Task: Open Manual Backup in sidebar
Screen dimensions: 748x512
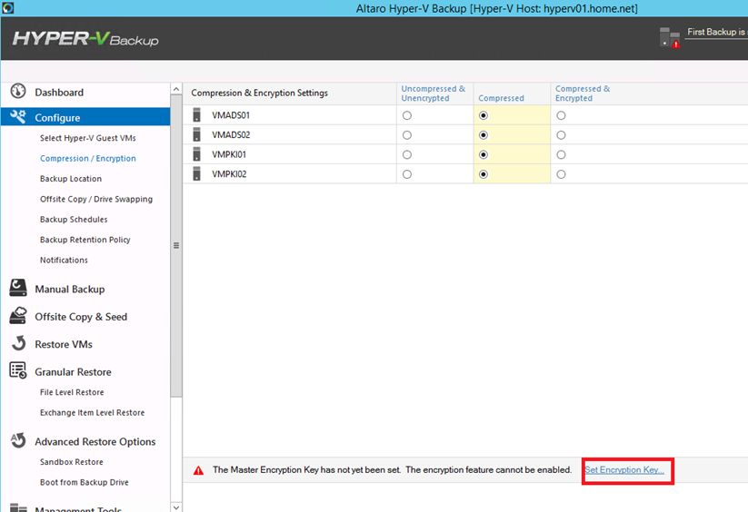Action: coord(70,289)
